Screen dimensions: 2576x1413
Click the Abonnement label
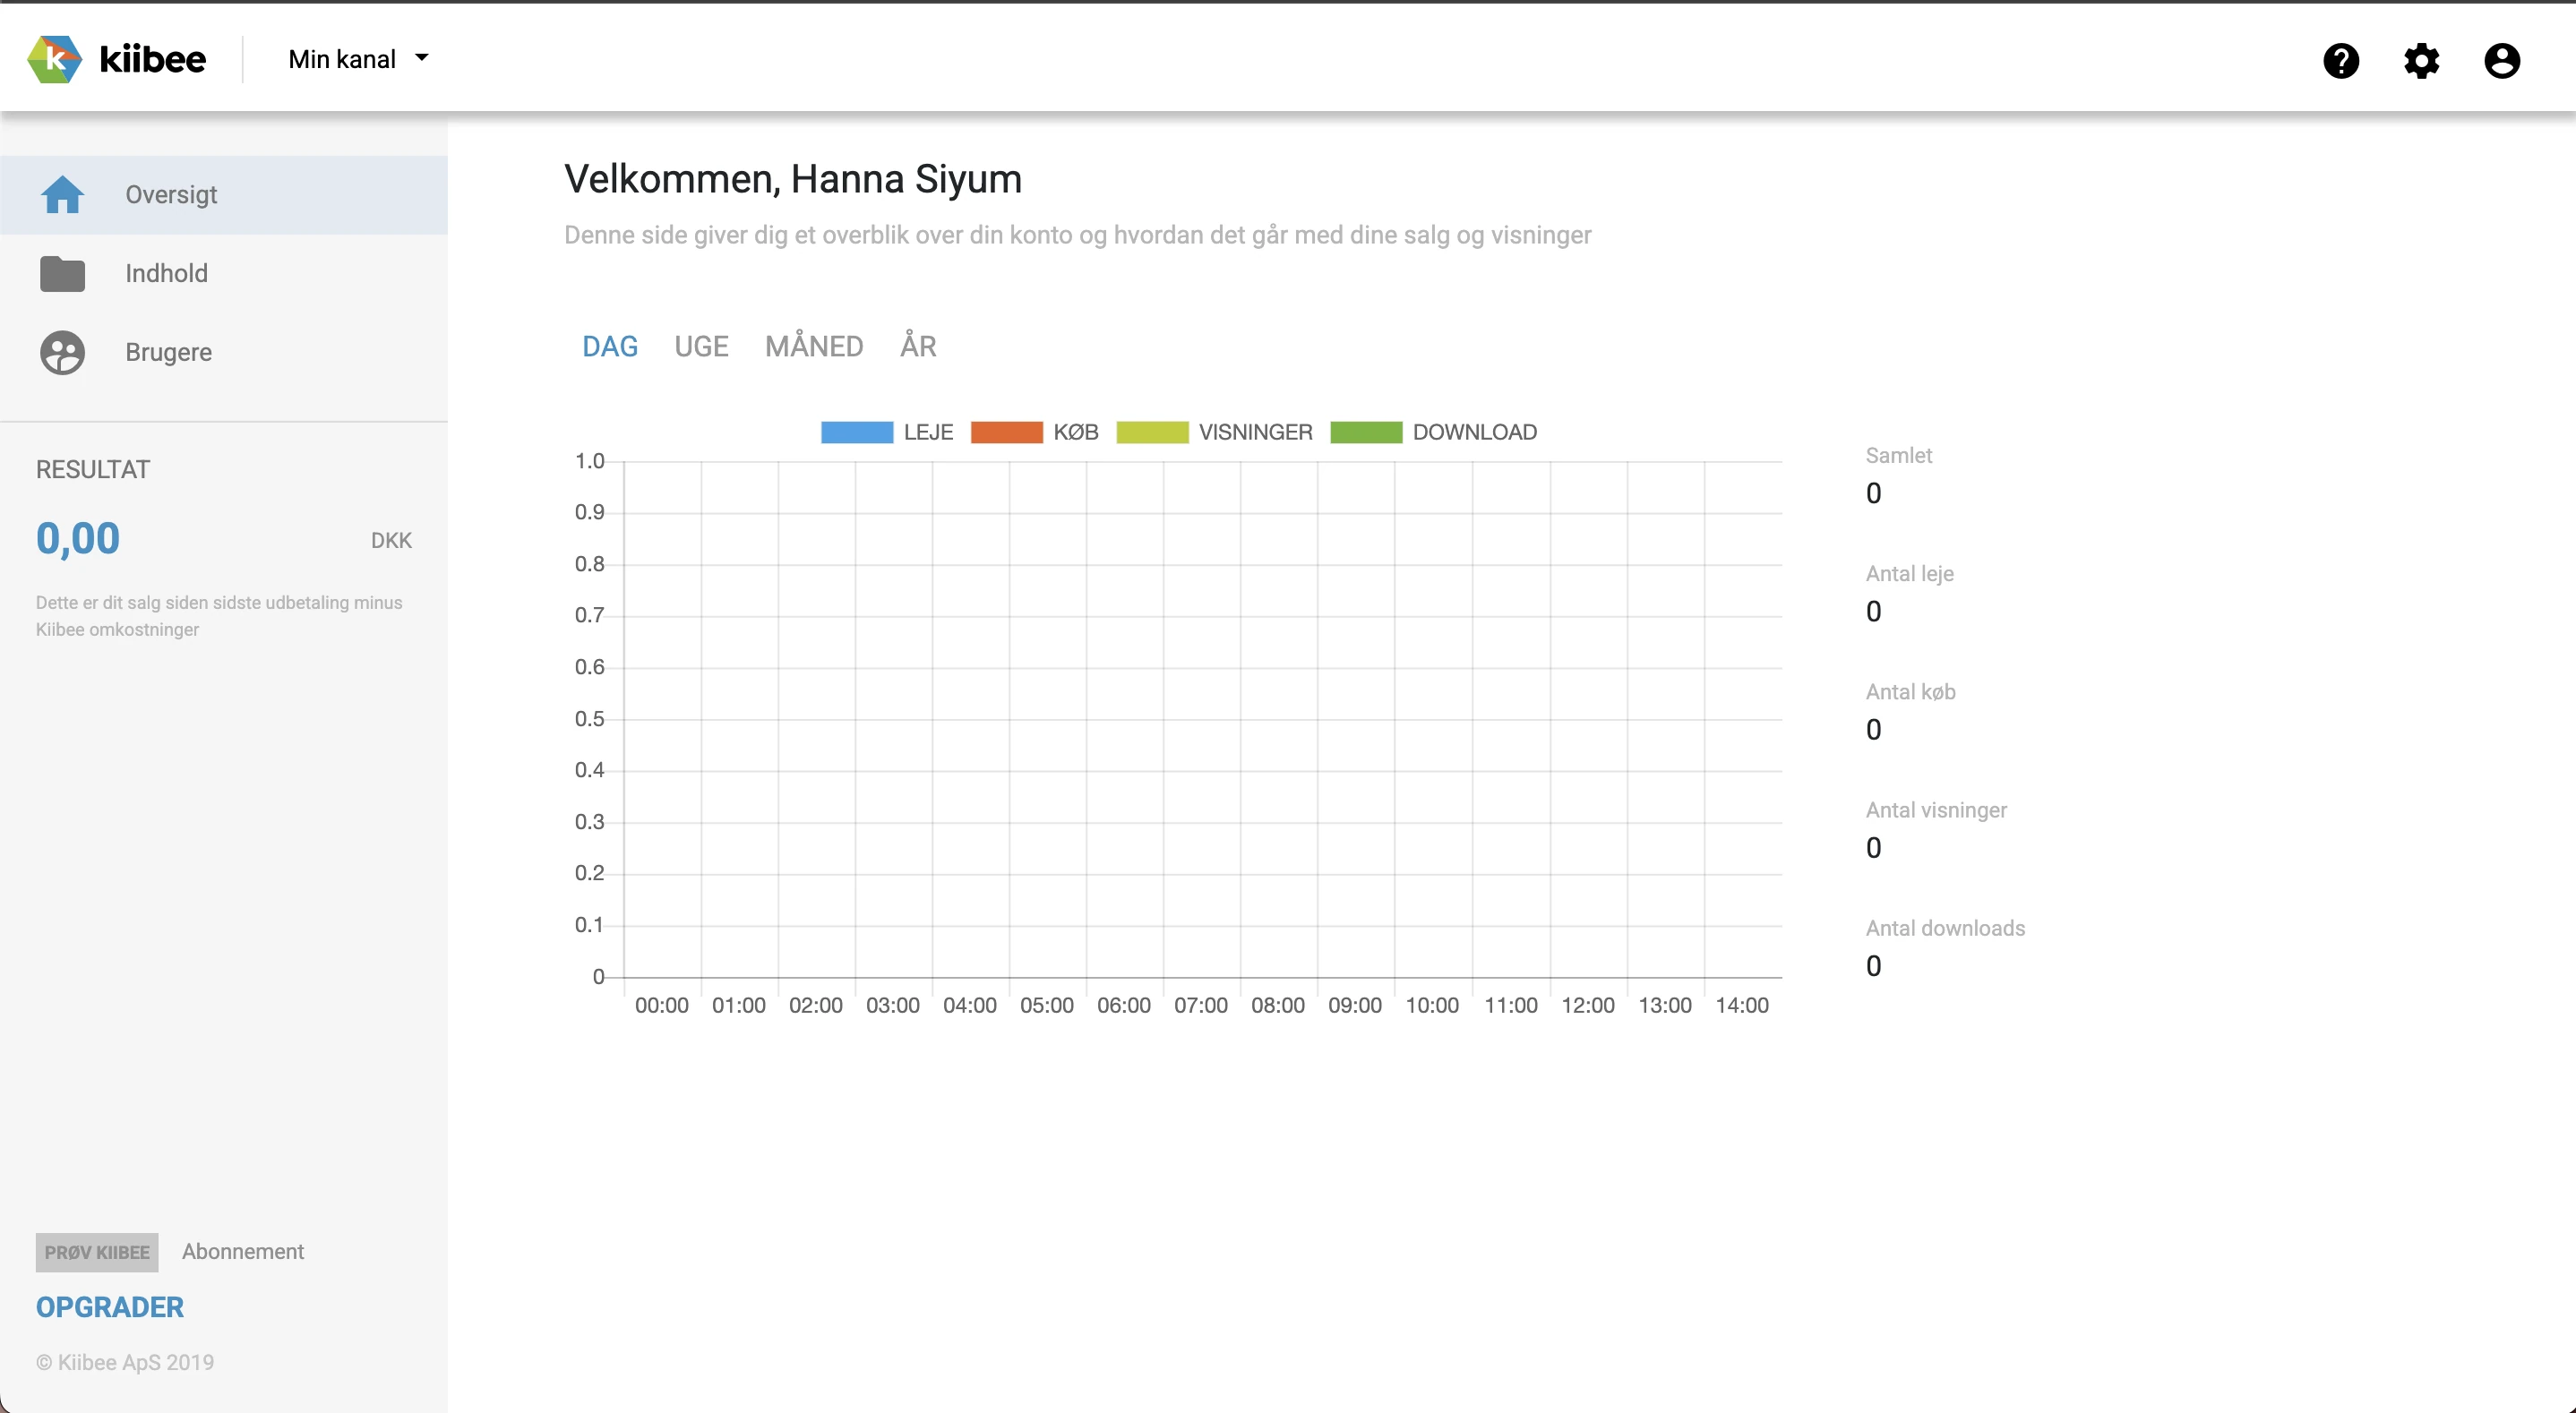coord(243,1251)
